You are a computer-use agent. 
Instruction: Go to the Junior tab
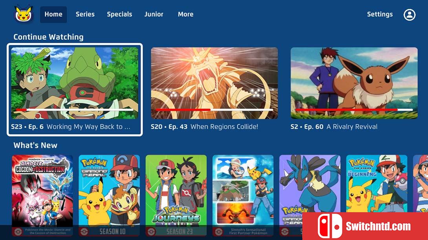154,14
